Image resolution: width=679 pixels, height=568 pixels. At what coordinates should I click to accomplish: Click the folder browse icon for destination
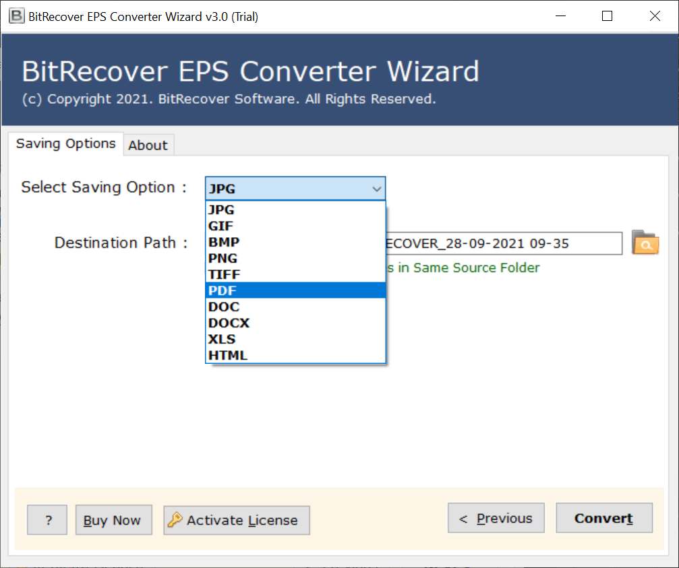click(645, 243)
